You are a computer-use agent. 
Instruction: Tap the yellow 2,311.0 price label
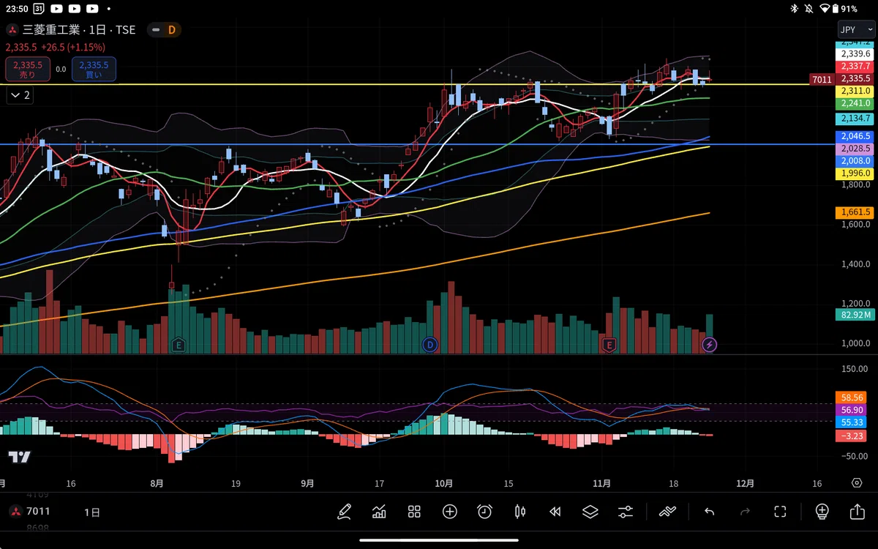[x=855, y=91]
